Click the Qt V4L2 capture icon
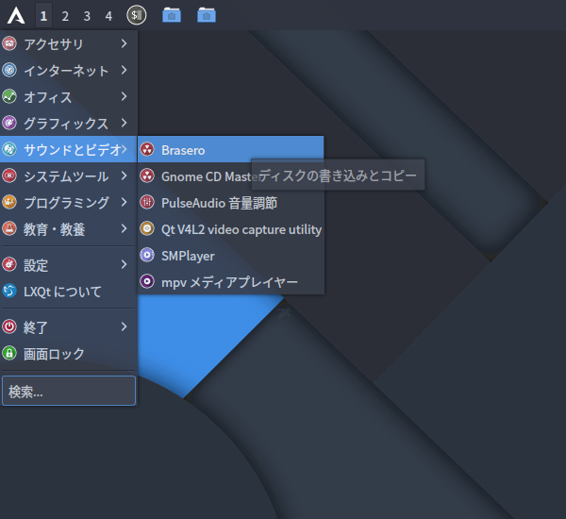 (147, 228)
